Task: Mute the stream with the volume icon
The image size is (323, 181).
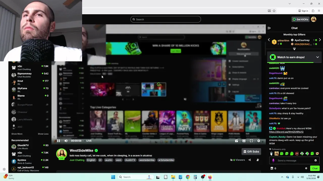Action: point(66,141)
